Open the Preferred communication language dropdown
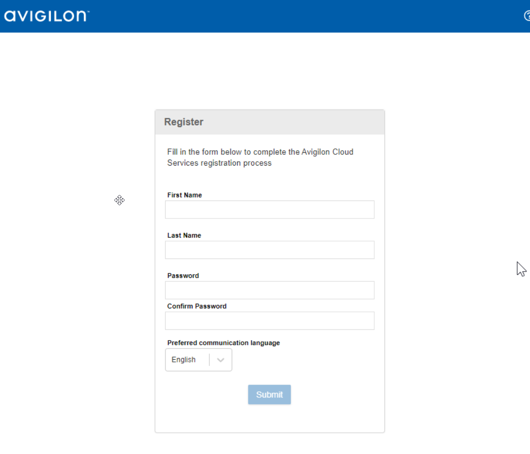The image size is (530, 454). (x=198, y=360)
